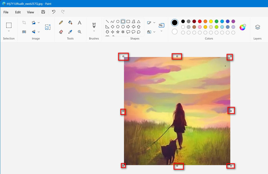Open the File menu
This screenshot has height=174, width=268.
(x=6, y=12)
